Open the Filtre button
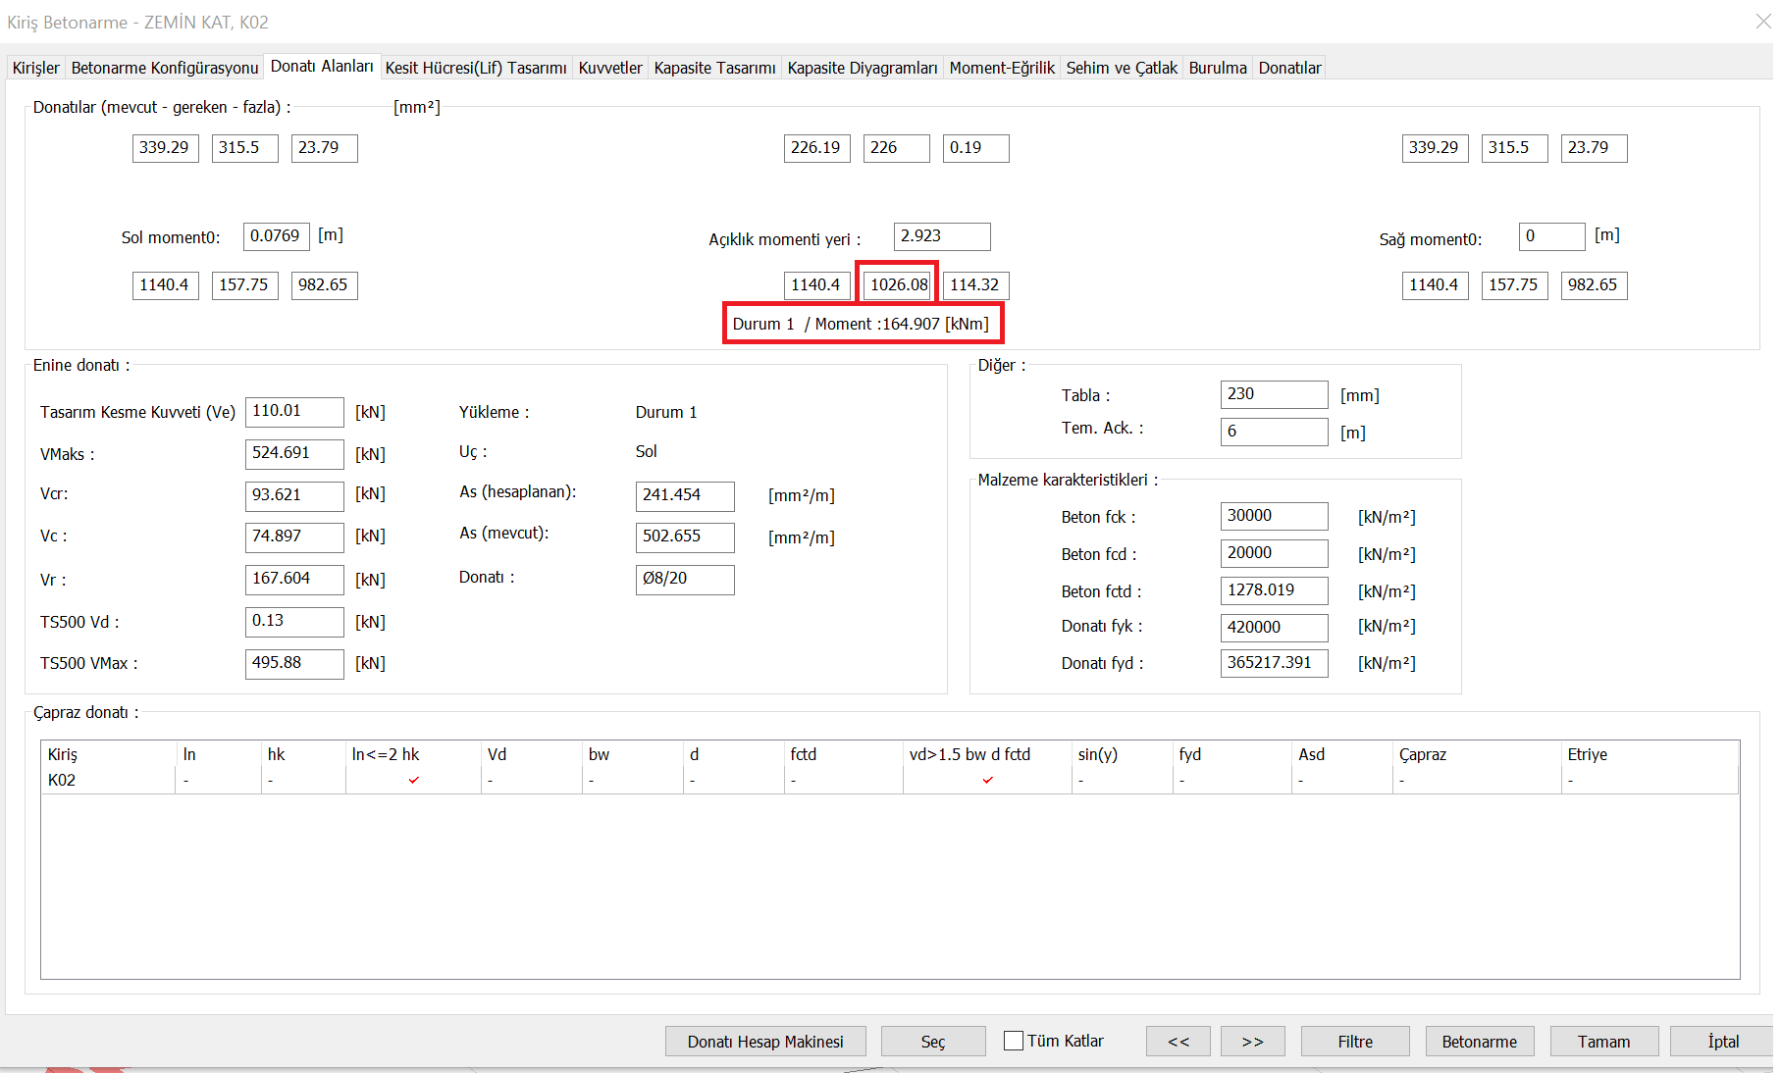Viewport: 1781px width, 1073px height. pyautogui.click(x=1354, y=1041)
